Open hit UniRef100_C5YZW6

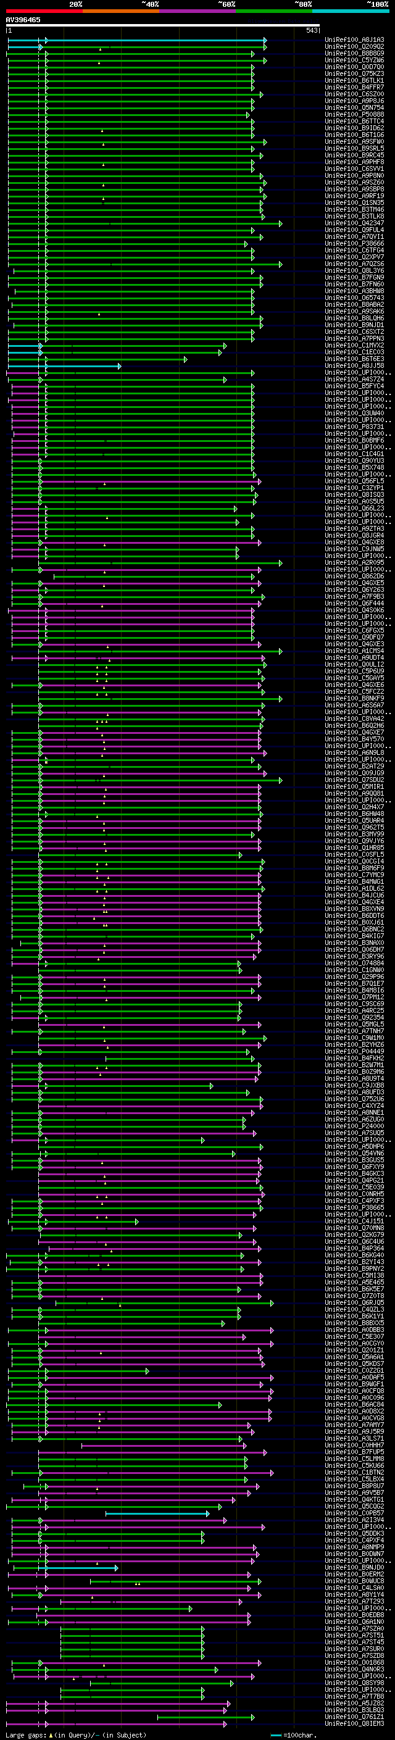click(x=354, y=60)
